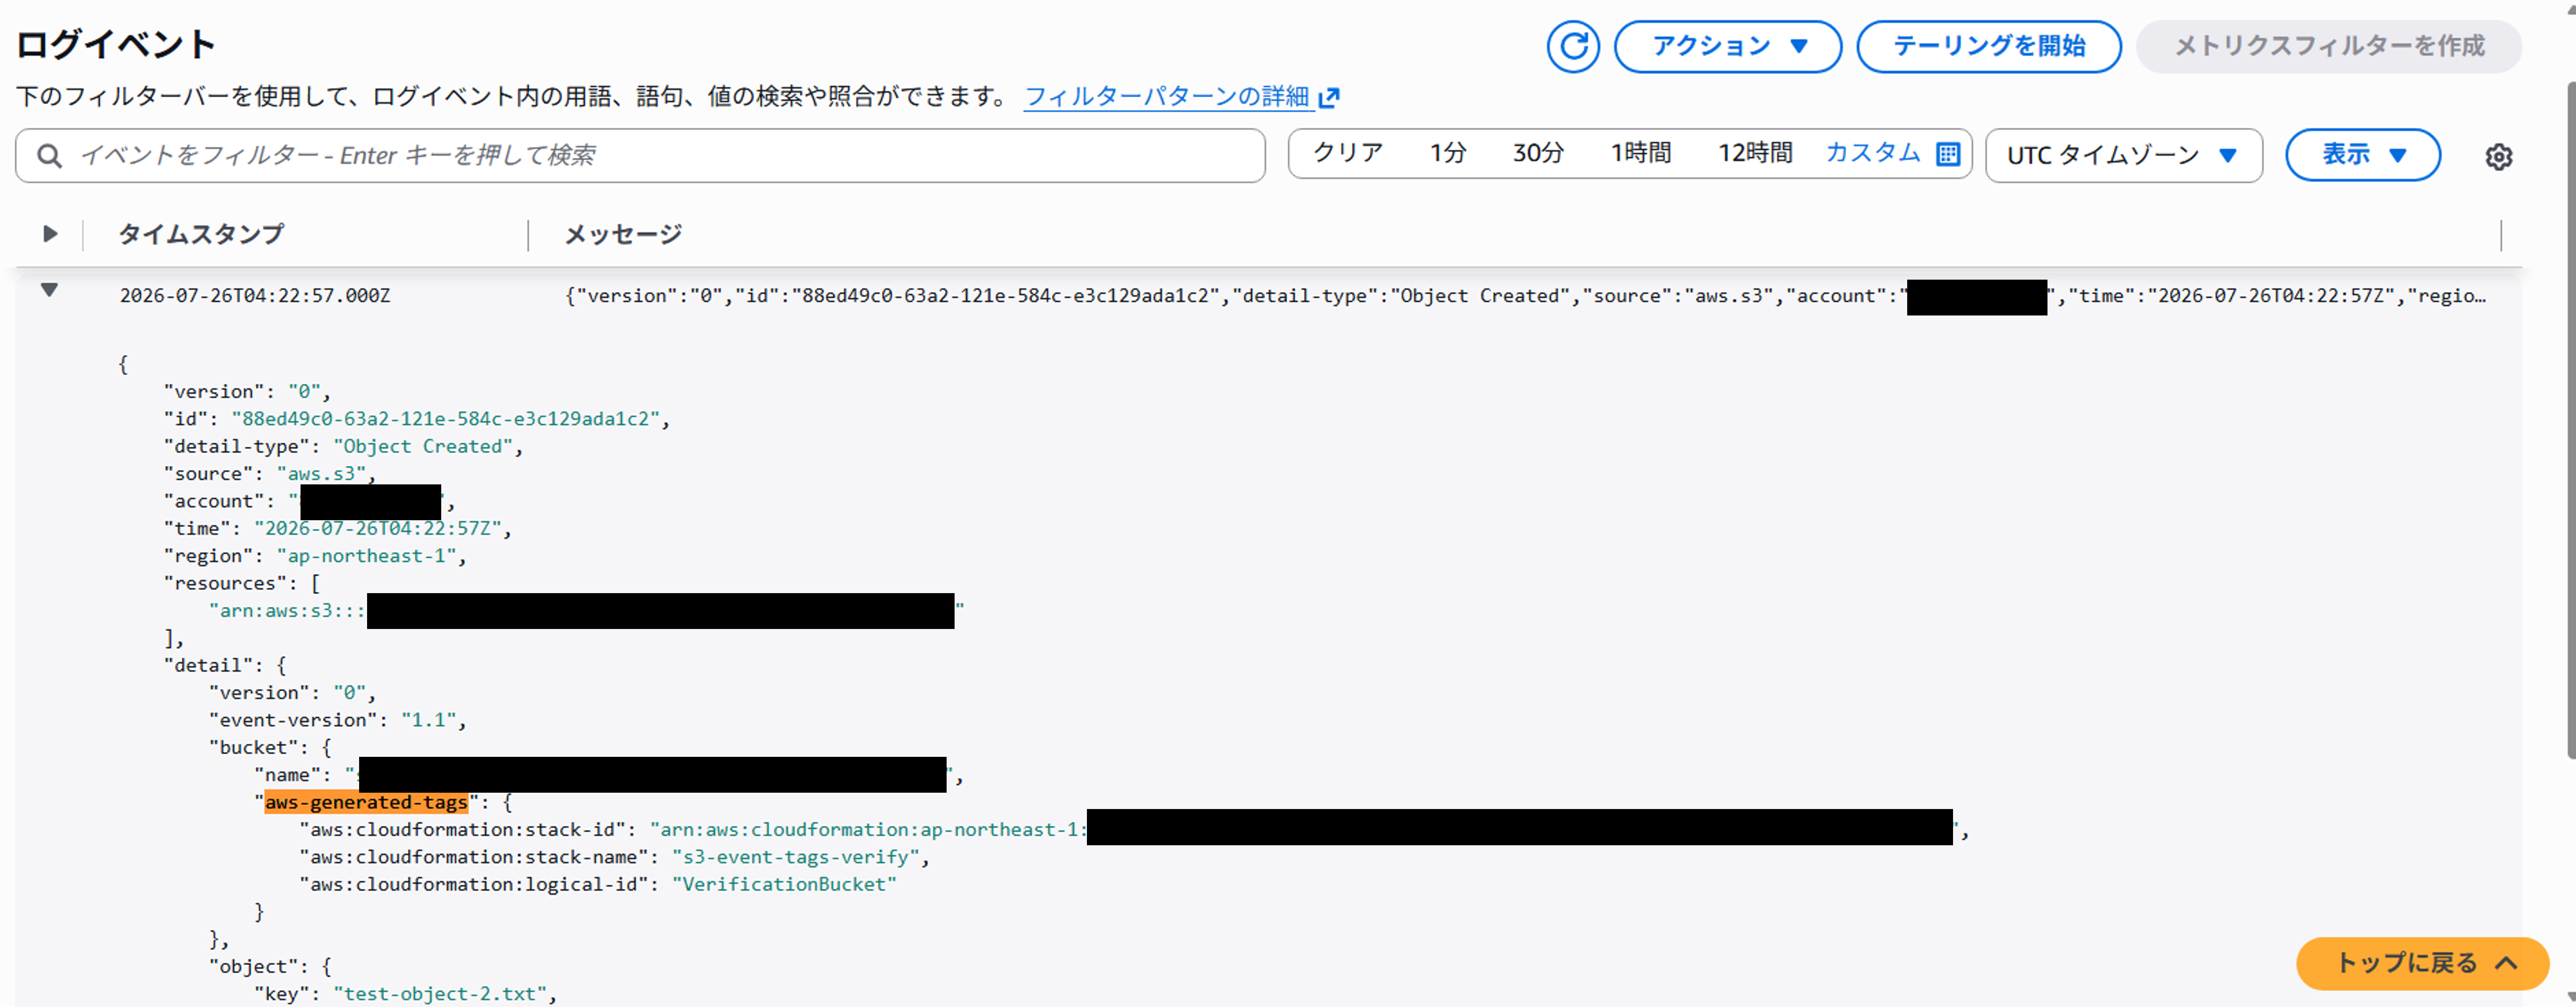This screenshot has width=2576, height=1007.
Task: Focus the event filter search field
Action: (x=640, y=155)
